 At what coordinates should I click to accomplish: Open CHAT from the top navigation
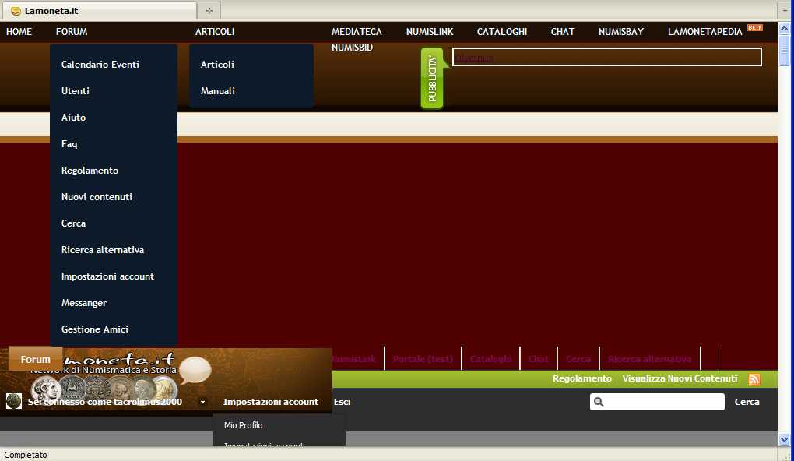[x=563, y=32]
